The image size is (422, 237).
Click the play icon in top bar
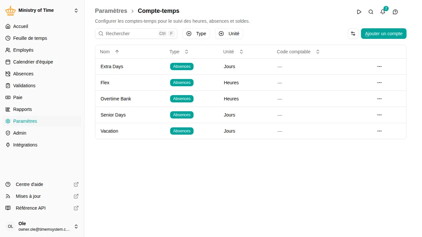tap(359, 12)
